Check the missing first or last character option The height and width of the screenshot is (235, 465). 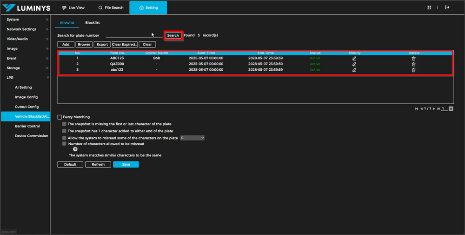(64, 124)
